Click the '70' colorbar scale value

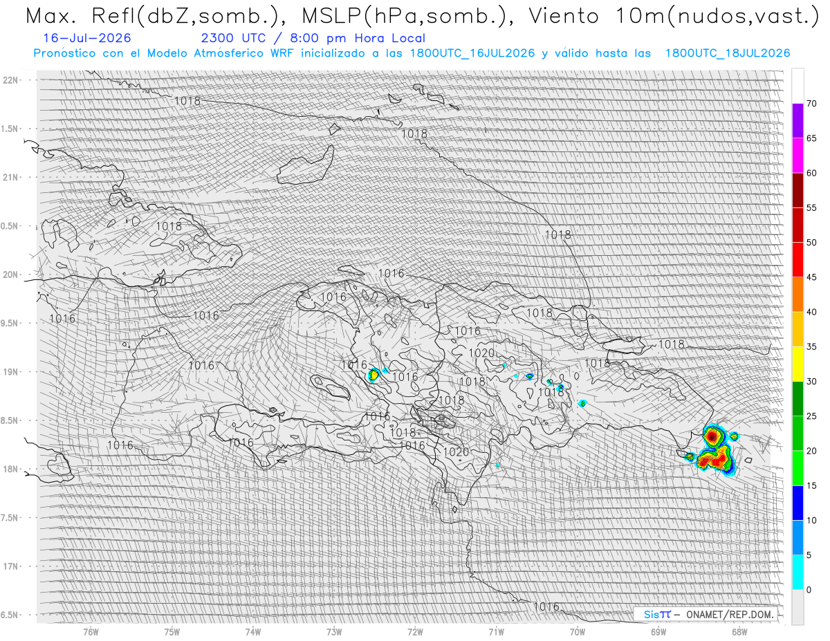(811, 104)
